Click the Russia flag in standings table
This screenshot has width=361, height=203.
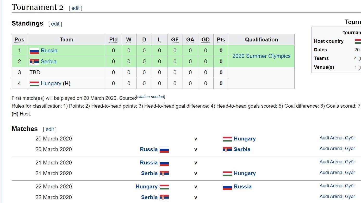pos(34,51)
